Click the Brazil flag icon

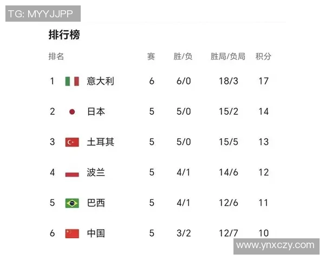[x=72, y=203]
